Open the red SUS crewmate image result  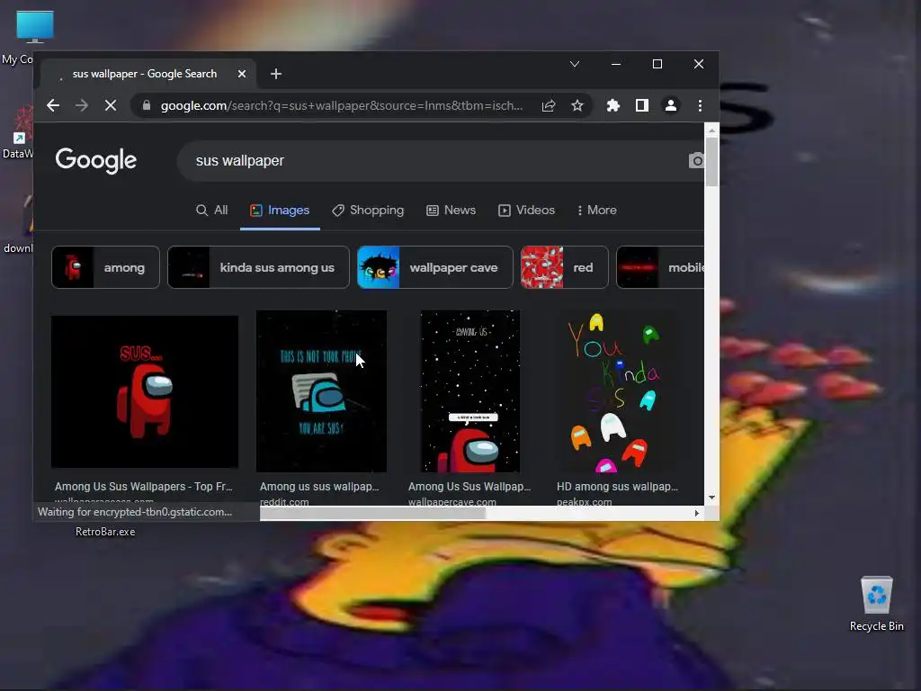point(145,392)
